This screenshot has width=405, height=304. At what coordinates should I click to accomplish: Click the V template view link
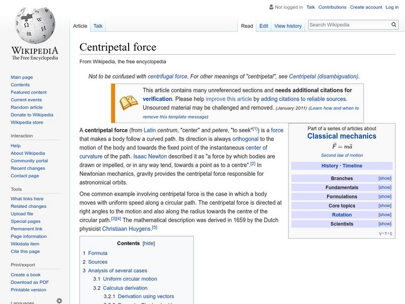(380, 234)
